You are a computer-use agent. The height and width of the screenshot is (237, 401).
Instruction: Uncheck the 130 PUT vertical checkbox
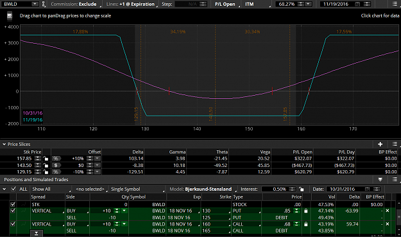[x=13, y=211]
